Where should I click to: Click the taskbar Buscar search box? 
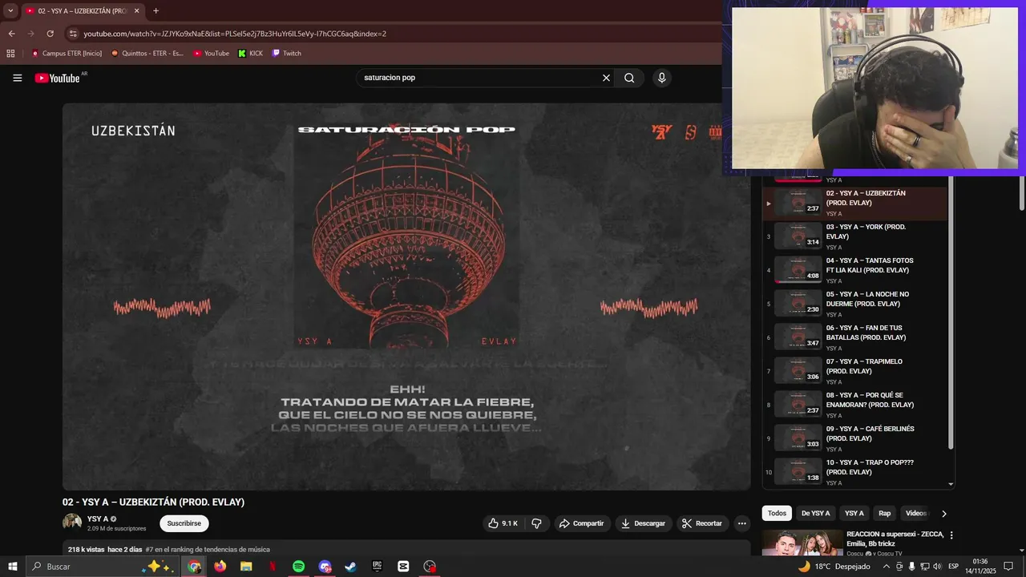[102, 567]
